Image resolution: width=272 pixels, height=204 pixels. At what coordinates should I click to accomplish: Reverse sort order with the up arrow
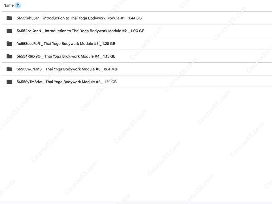pos(18,5)
